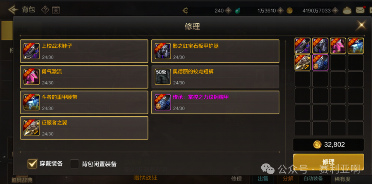Select the 奥德丽的蛟龙短裤 list entry
Viewport: 372px width, 184px height.
pos(215,77)
